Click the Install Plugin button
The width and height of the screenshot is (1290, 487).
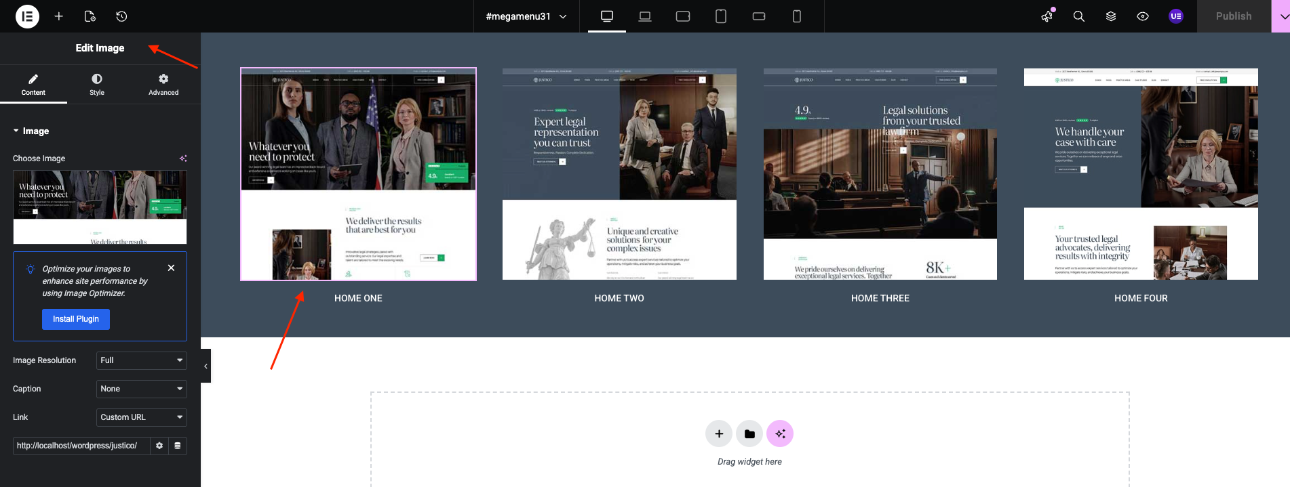[x=76, y=319]
